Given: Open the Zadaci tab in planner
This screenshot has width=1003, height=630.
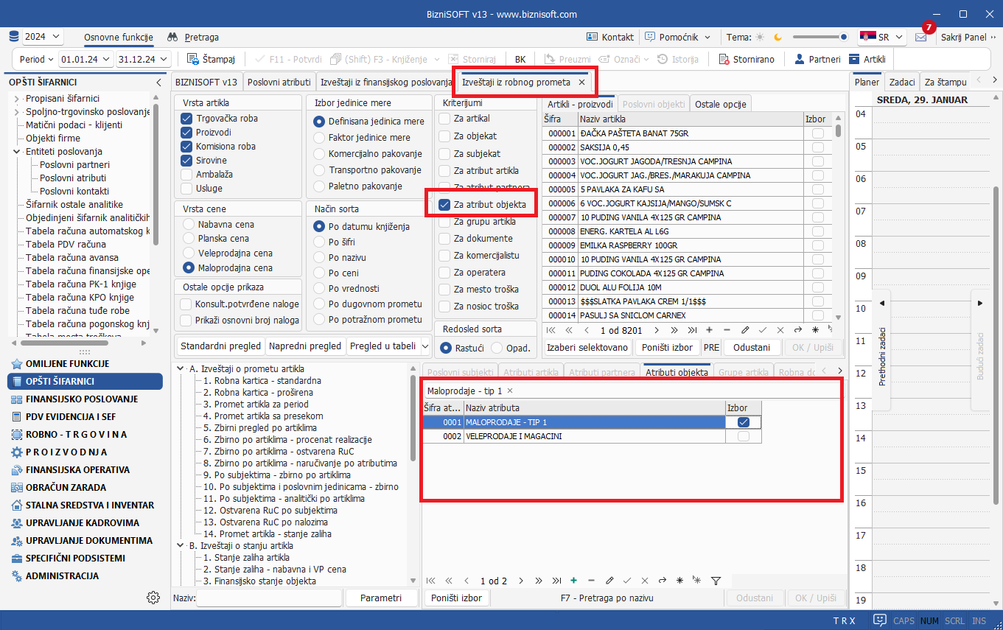Looking at the screenshot, I should tap(901, 83).
